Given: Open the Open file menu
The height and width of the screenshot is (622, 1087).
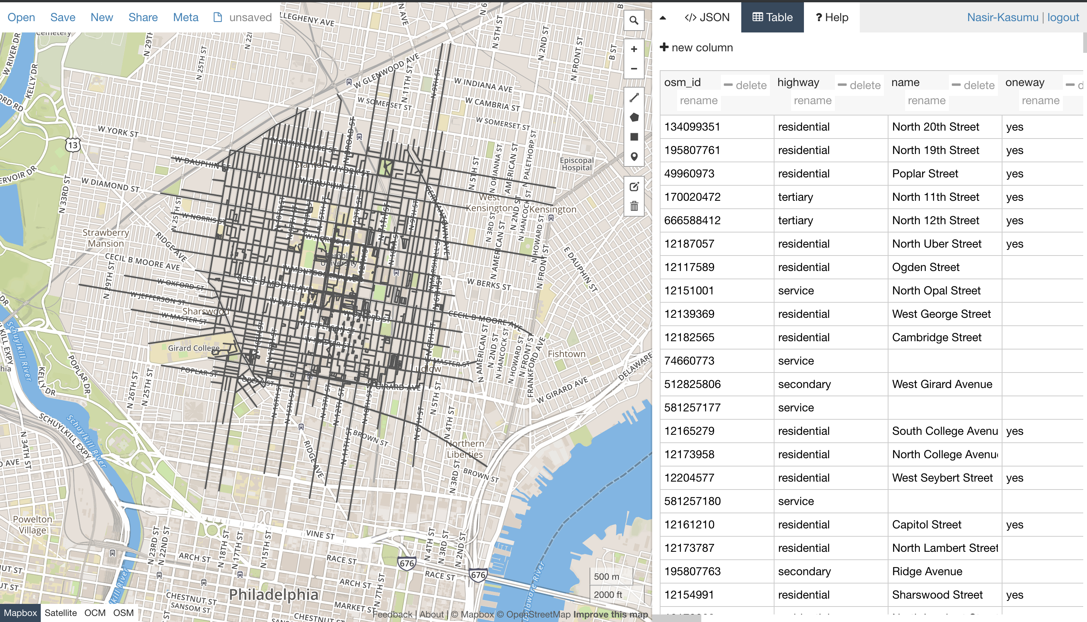Looking at the screenshot, I should tap(22, 17).
